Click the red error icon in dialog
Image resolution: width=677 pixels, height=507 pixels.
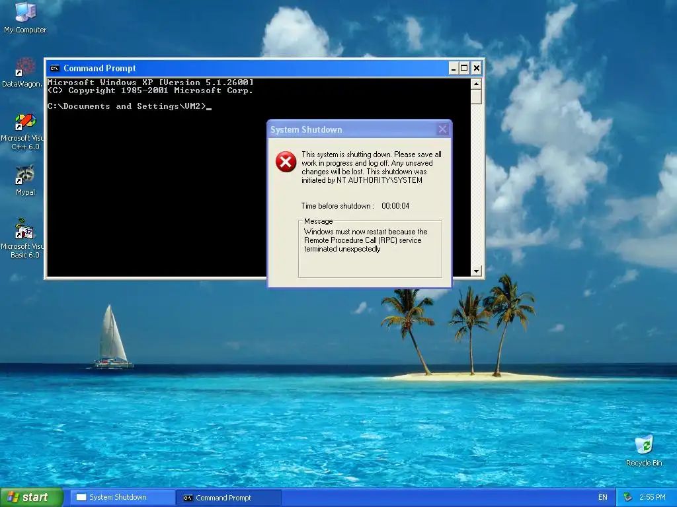[x=286, y=162]
